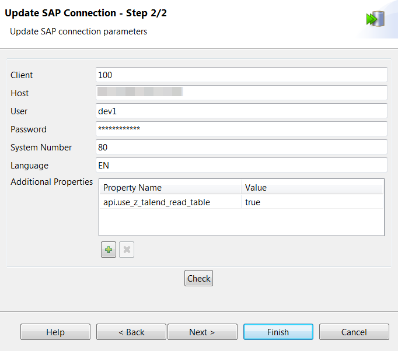Viewport: 398px width, 351px height.
Task: Click into the Host input field
Action: click(x=241, y=93)
